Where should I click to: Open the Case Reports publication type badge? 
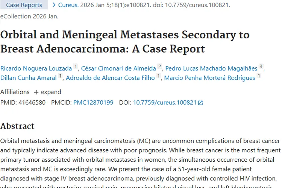pos(24,5)
